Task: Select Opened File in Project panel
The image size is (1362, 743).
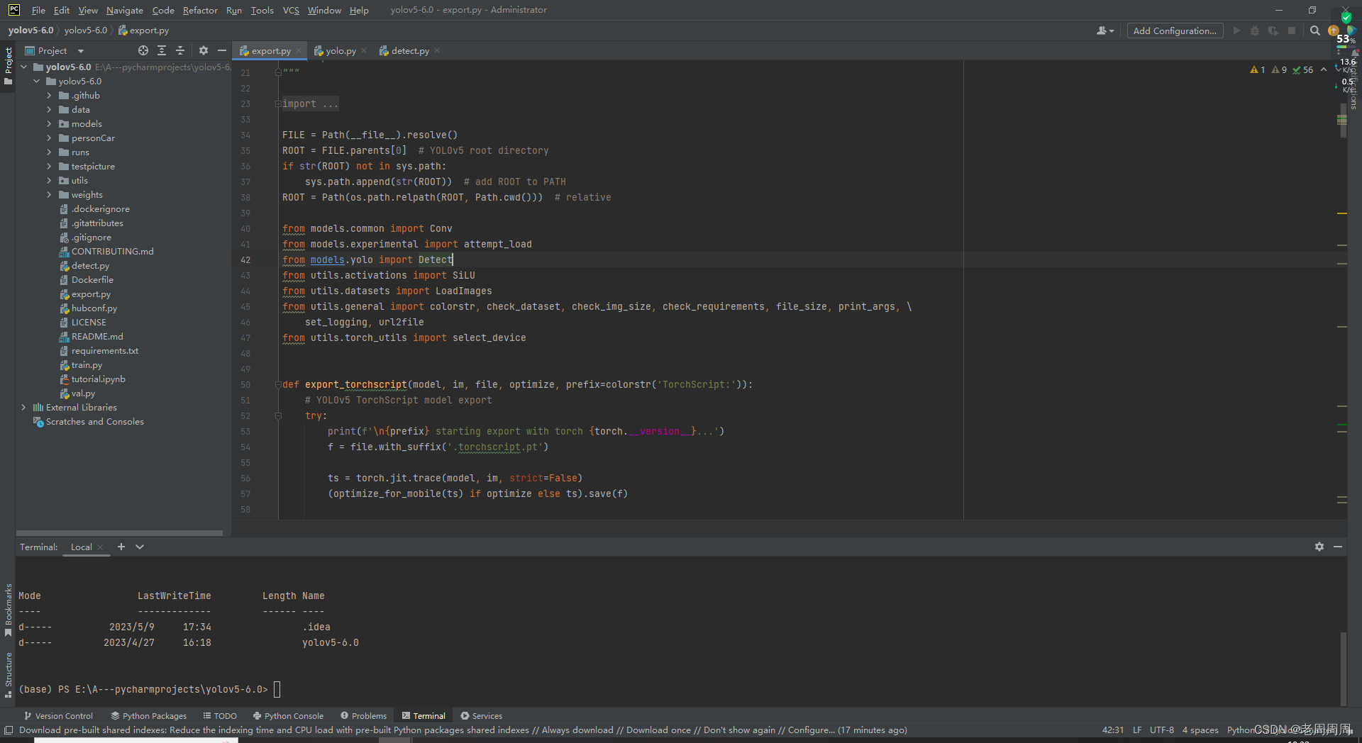Action: pyautogui.click(x=143, y=50)
